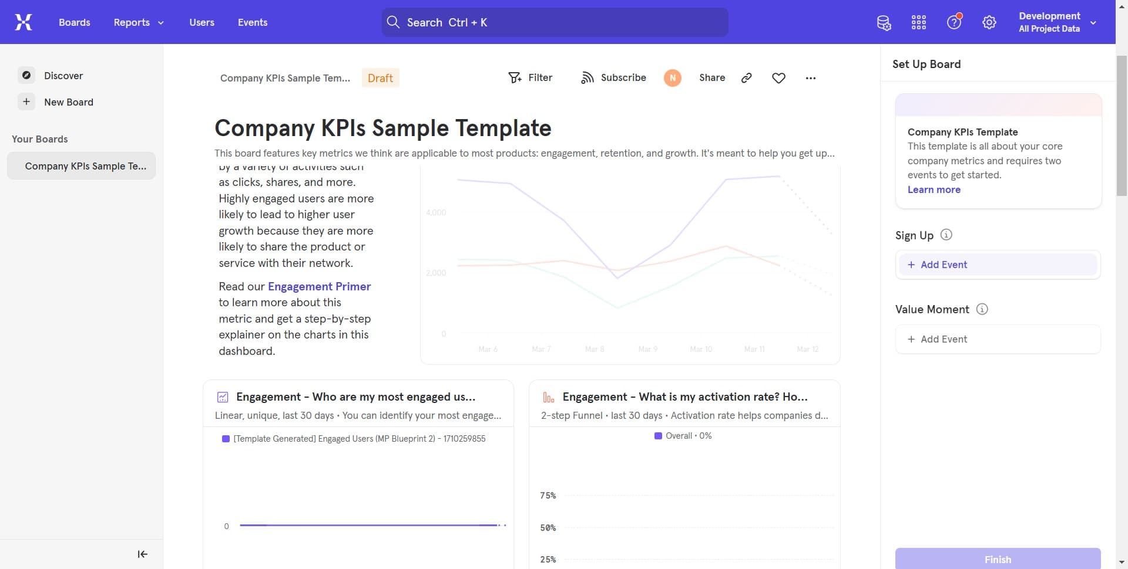1128x569 pixels.
Task: Open the Learn more link
Action: click(x=934, y=189)
